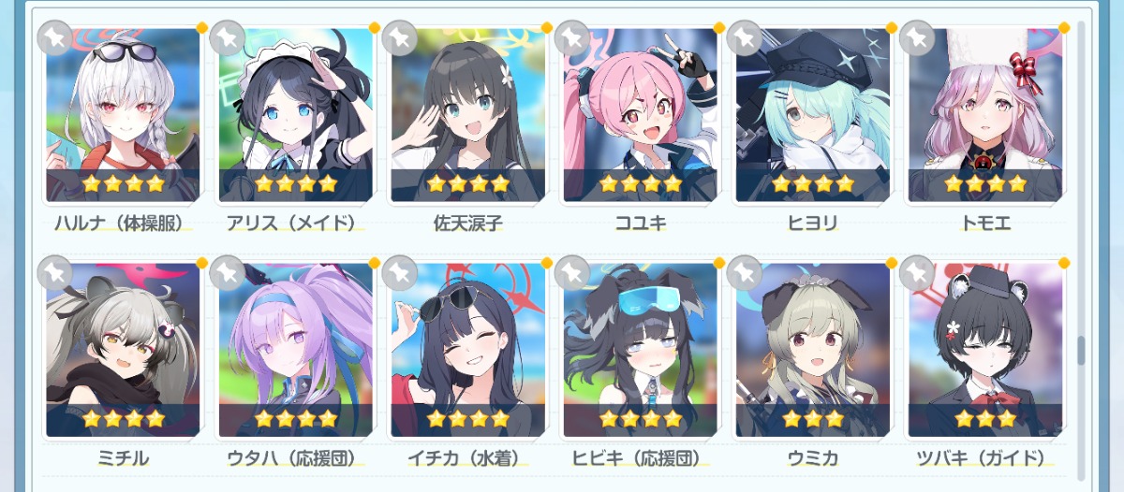
Task: Pin the ヒヨリ character card
Action: tap(744, 38)
